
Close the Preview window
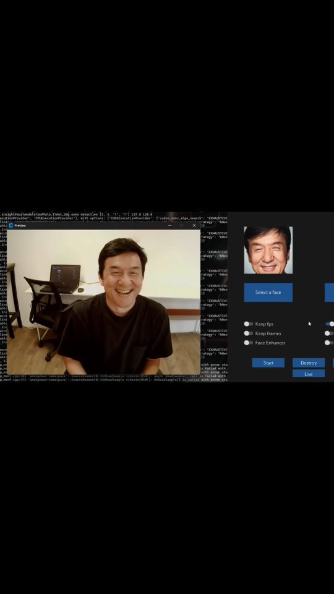pyautogui.click(x=194, y=225)
